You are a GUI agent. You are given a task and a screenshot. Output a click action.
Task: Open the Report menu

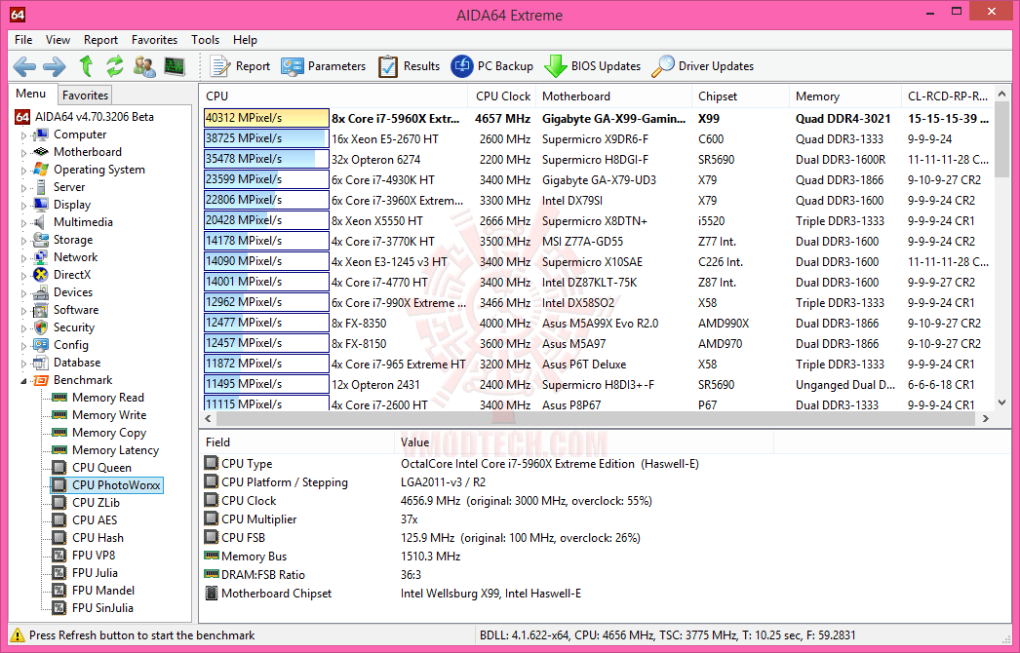(x=100, y=40)
